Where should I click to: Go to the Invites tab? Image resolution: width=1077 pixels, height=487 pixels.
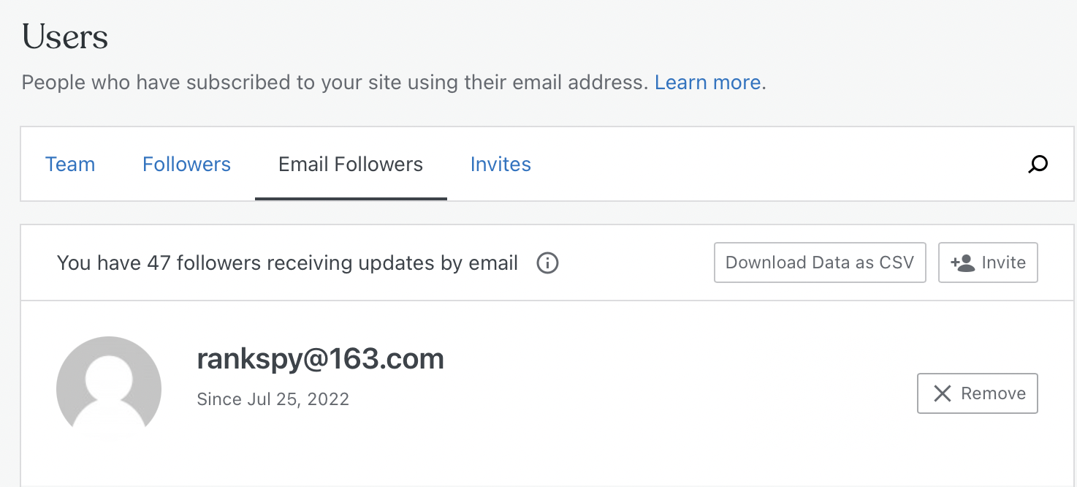pos(501,165)
